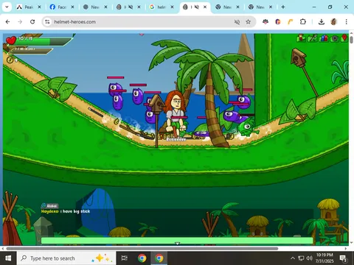
Task: Expand the tab search dropdown arrow
Action: (7, 7)
